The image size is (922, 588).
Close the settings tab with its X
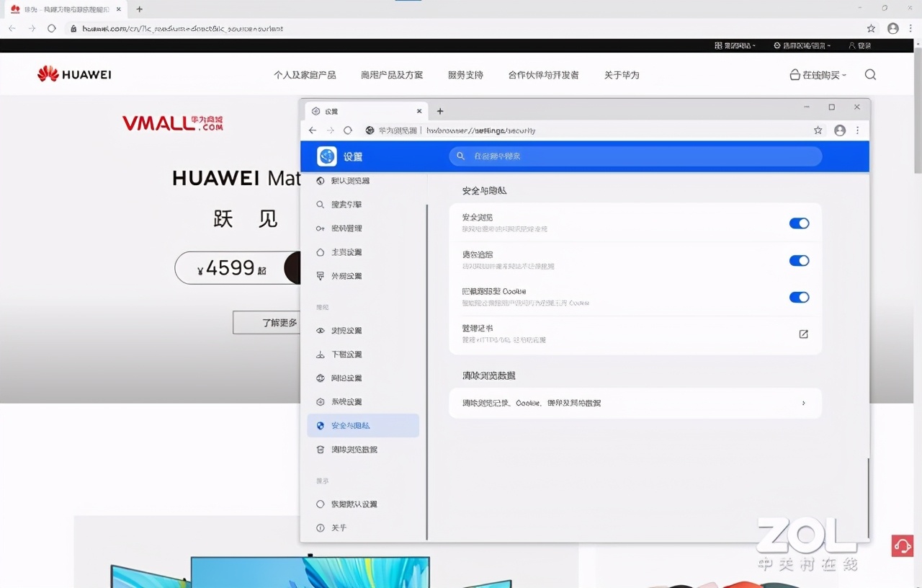419,111
